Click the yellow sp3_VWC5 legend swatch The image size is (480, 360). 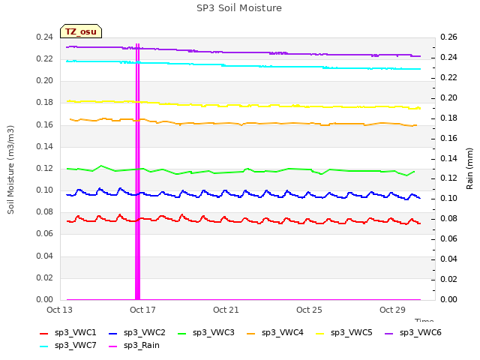coord(320,333)
